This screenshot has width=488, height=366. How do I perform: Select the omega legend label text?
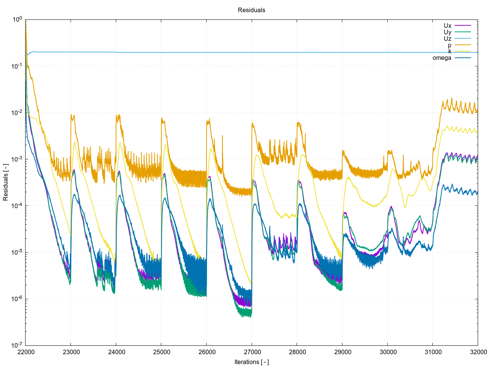coord(441,58)
